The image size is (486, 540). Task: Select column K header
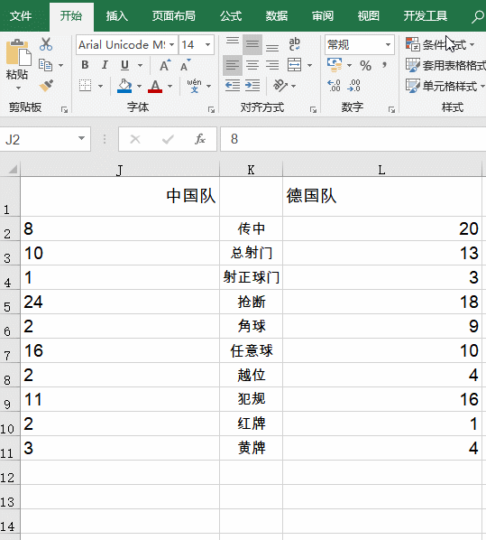click(251, 170)
